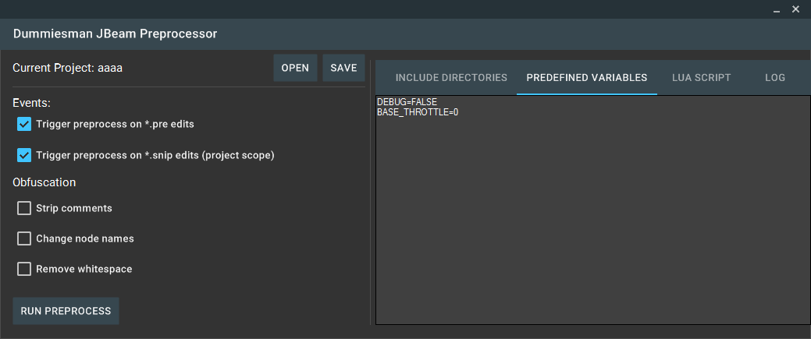Click the BASE_THROTTLE=0 variable line
This screenshot has width=811, height=339.
[x=418, y=112]
